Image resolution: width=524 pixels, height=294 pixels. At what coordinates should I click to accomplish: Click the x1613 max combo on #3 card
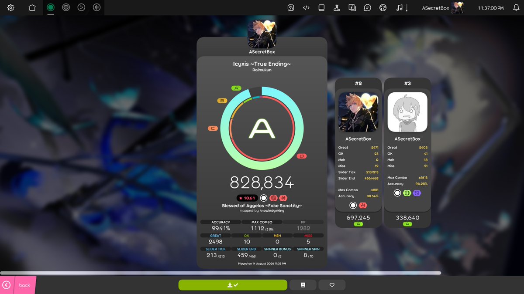423,178
